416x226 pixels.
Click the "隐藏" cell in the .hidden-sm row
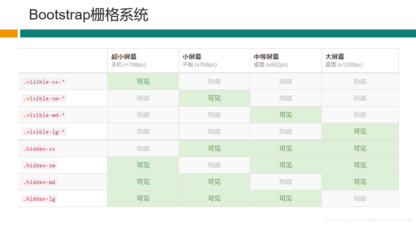coord(214,165)
